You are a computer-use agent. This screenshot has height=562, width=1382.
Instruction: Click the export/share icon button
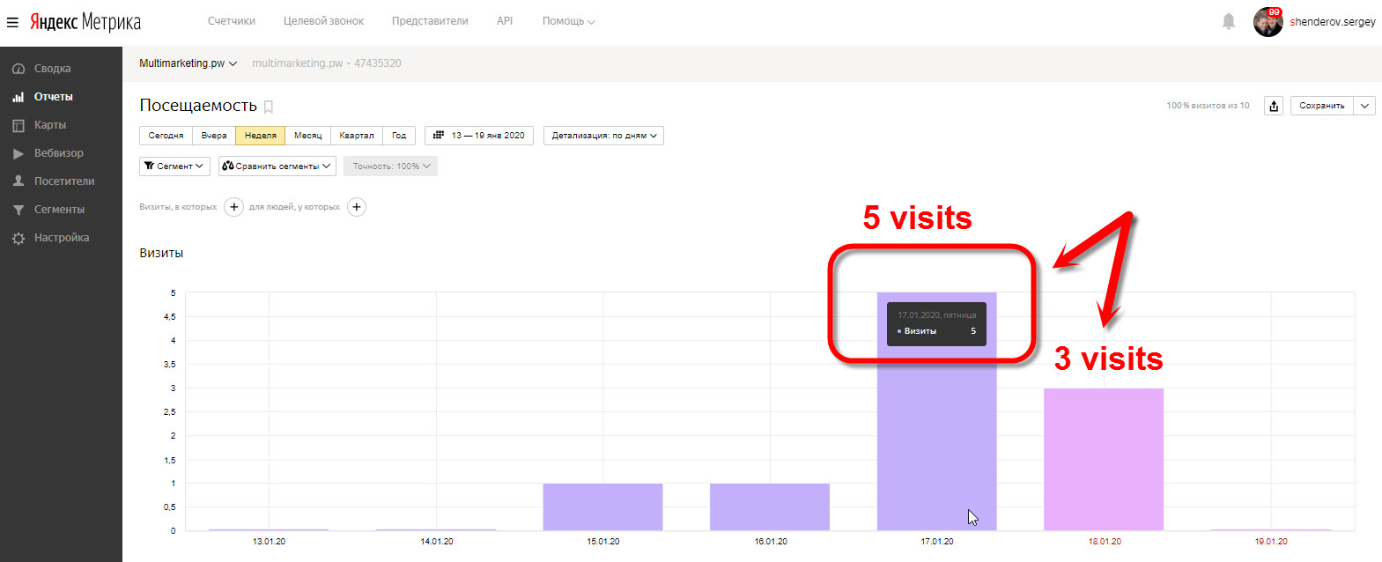(x=1274, y=106)
